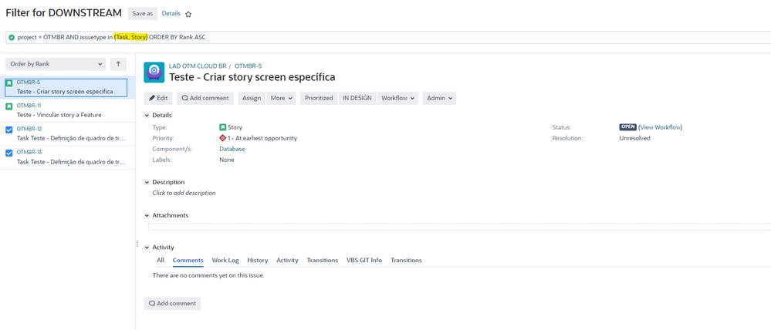Select issue OTMBR-5 in the list
Screen dimensions: 771x330
(x=66, y=87)
